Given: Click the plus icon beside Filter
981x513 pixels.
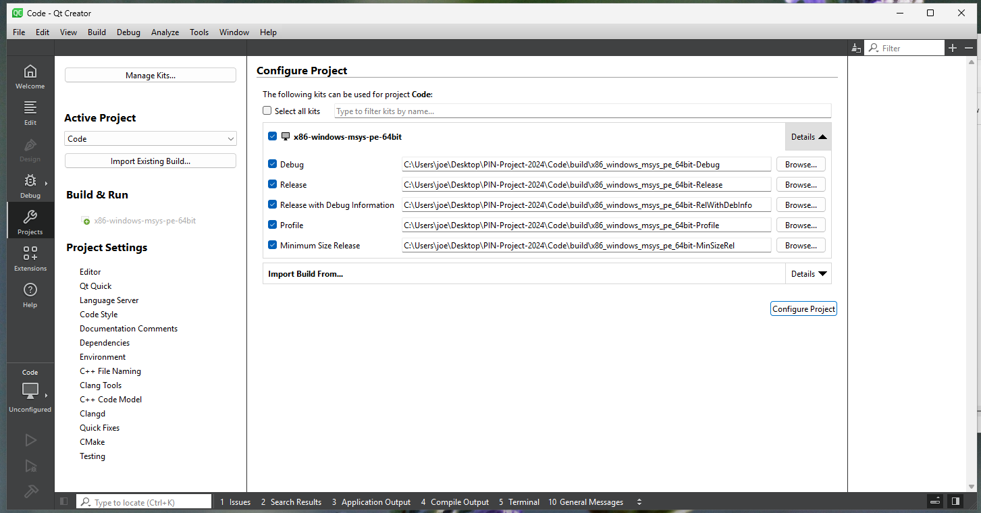Looking at the screenshot, I should click(x=953, y=48).
